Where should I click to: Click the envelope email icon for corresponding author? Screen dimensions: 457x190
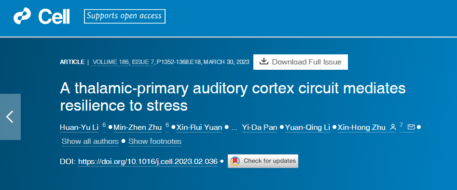(411, 127)
